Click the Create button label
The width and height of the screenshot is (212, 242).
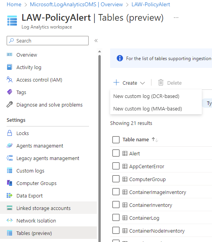130,83
